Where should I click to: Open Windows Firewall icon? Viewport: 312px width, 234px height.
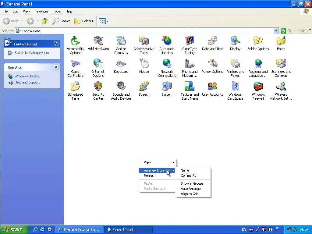tap(258, 87)
